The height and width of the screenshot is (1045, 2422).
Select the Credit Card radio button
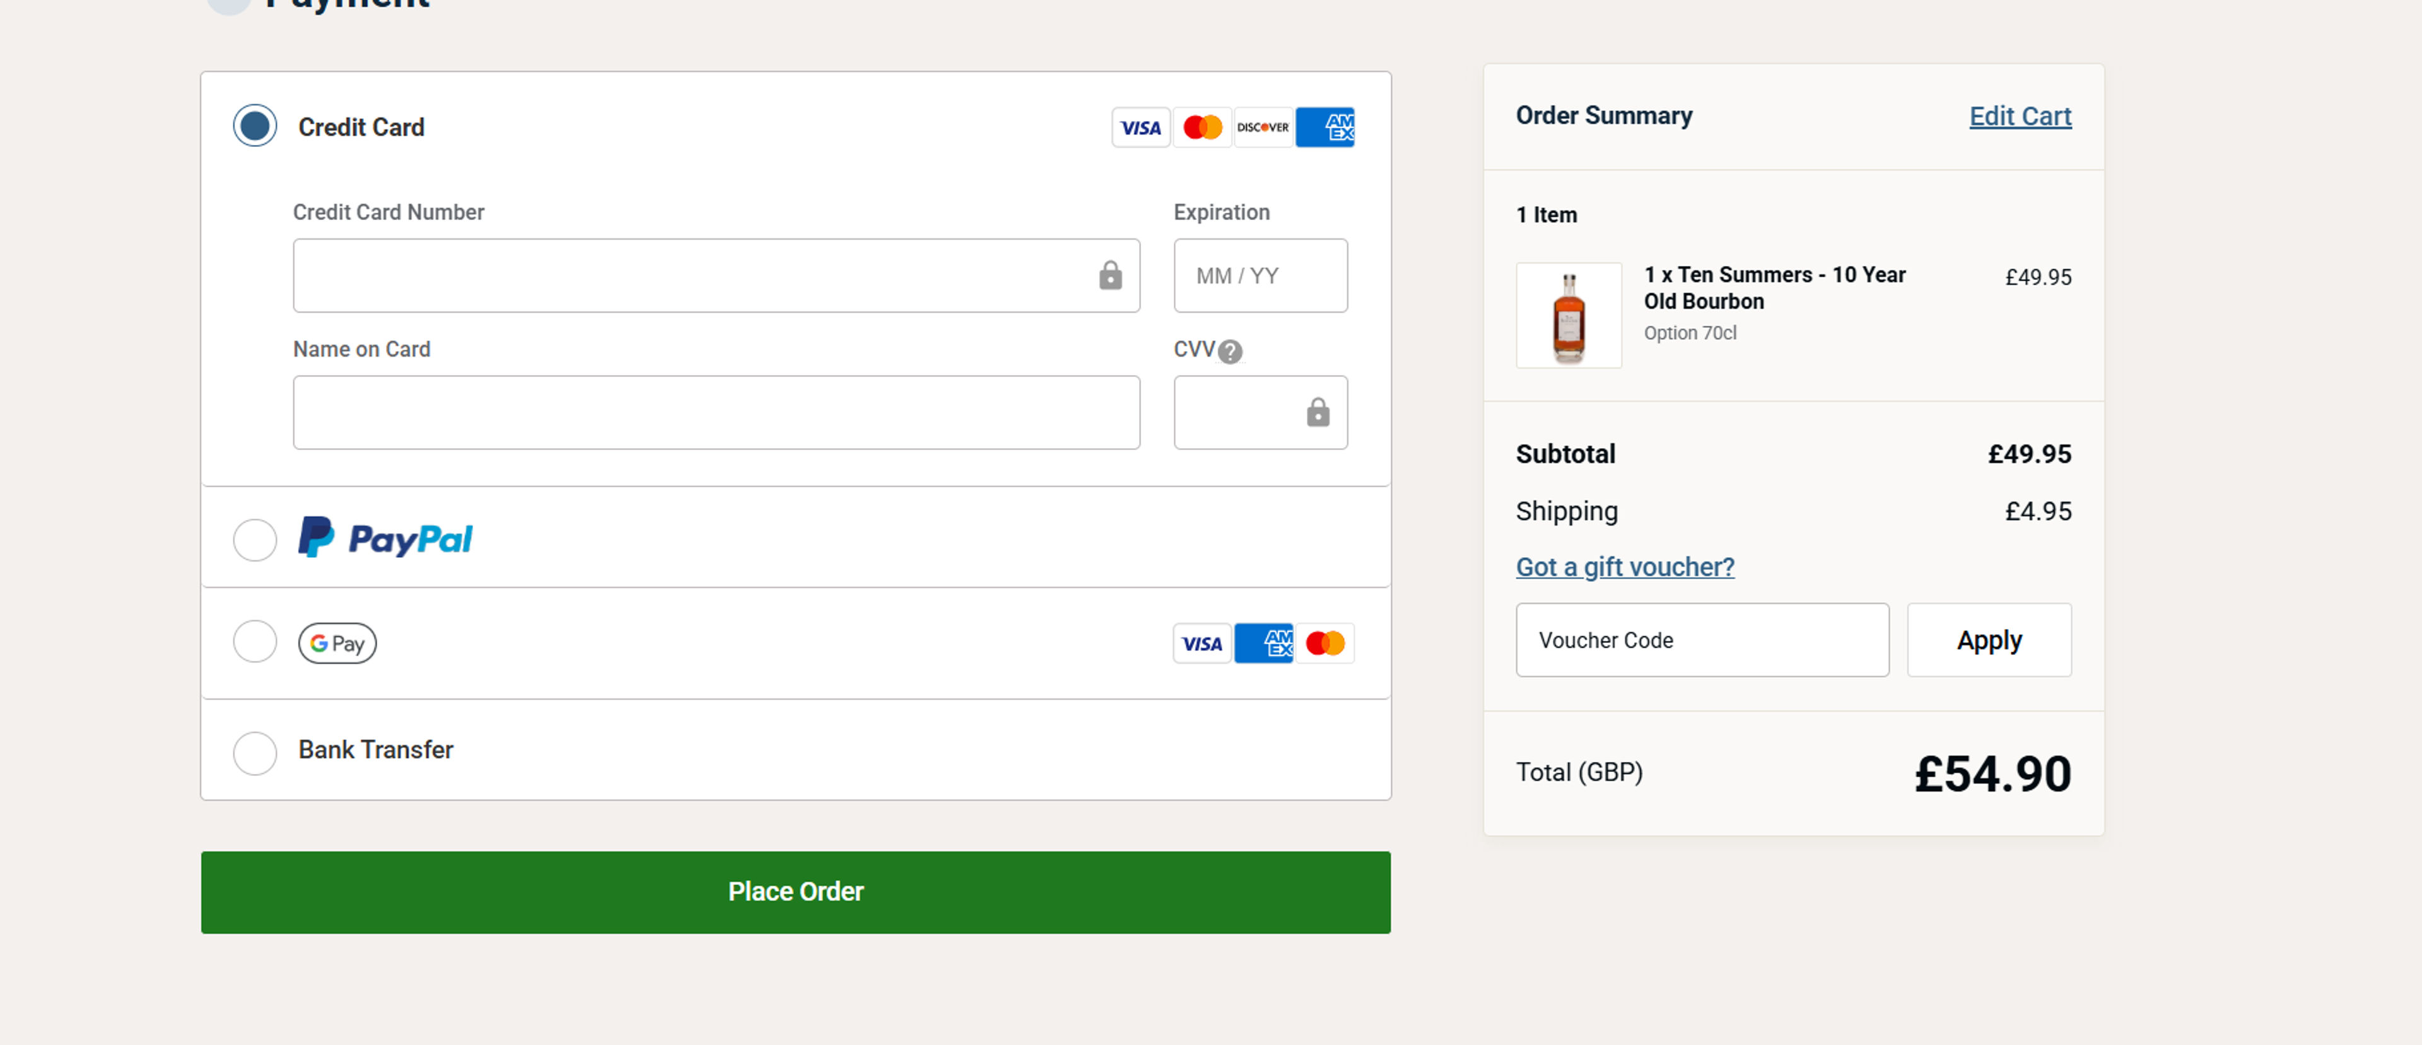tap(255, 126)
